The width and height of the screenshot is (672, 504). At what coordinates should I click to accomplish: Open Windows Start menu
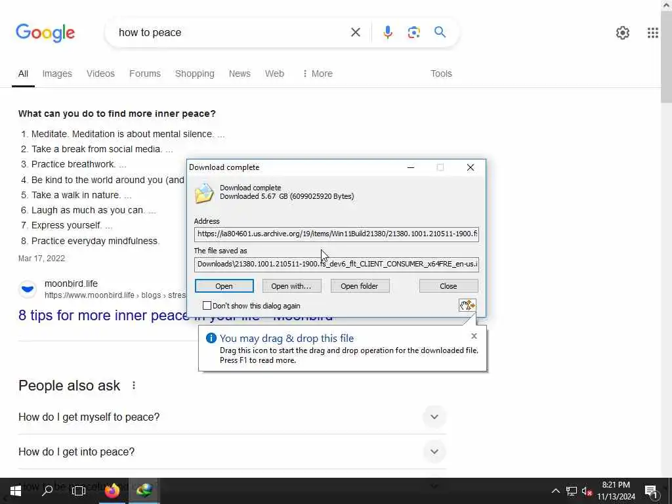coord(16,490)
